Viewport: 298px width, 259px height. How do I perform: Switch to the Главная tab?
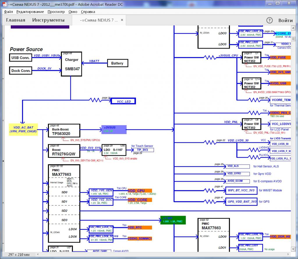click(x=16, y=20)
